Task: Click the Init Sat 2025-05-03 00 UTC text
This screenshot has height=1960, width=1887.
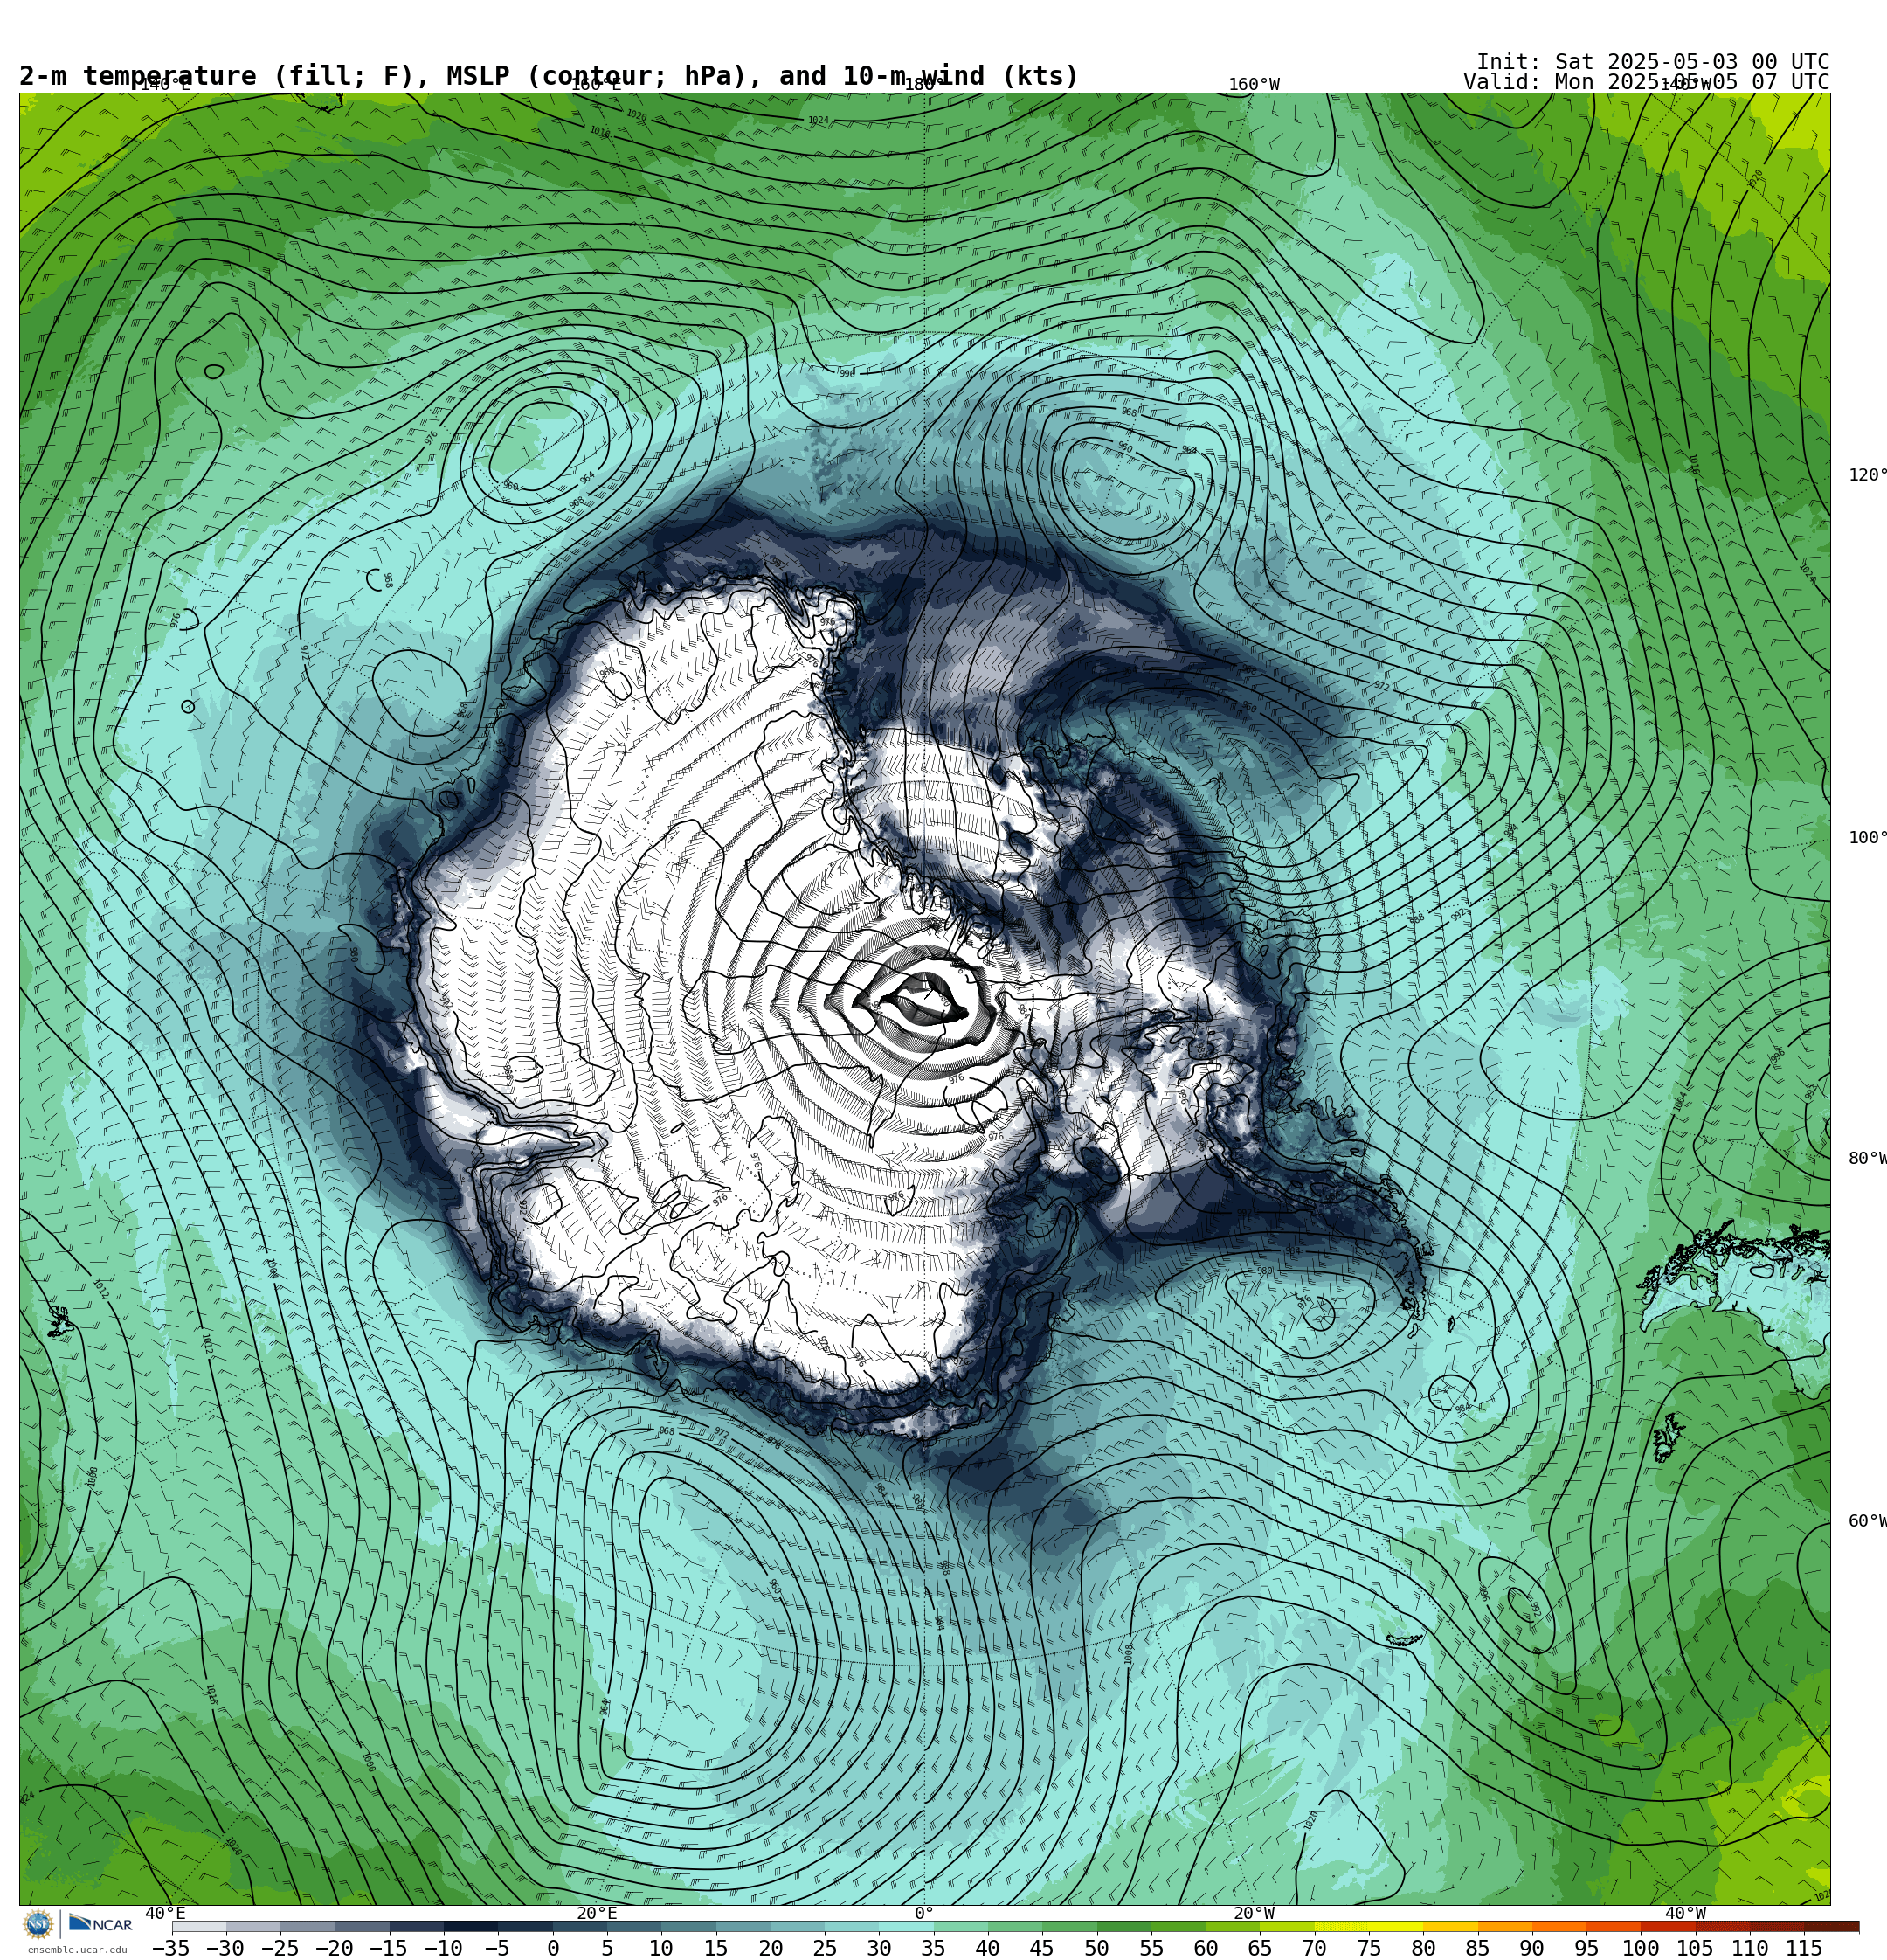Action: pyautogui.click(x=1652, y=62)
